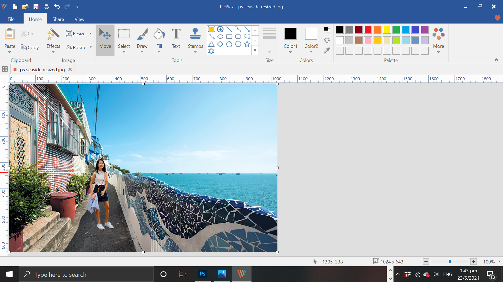Pick the purple palette swatch

coord(424,30)
